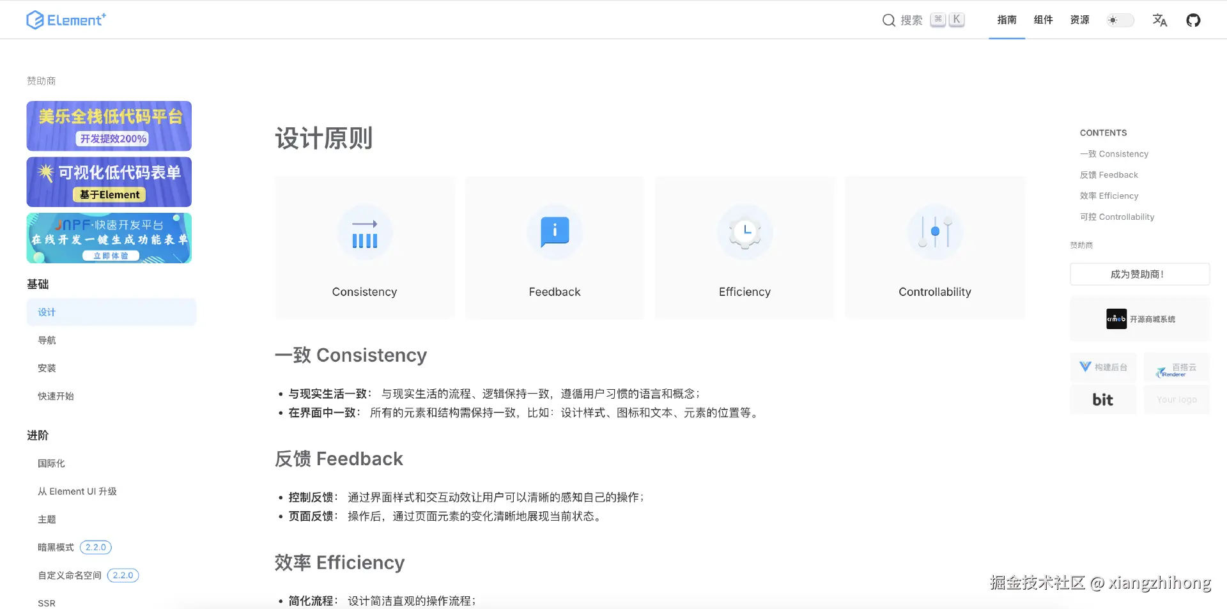The image size is (1227, 609).
Task: Click the 2.2.0 badge beside 自定义命名空间
Action: click(x=123, y=576)
